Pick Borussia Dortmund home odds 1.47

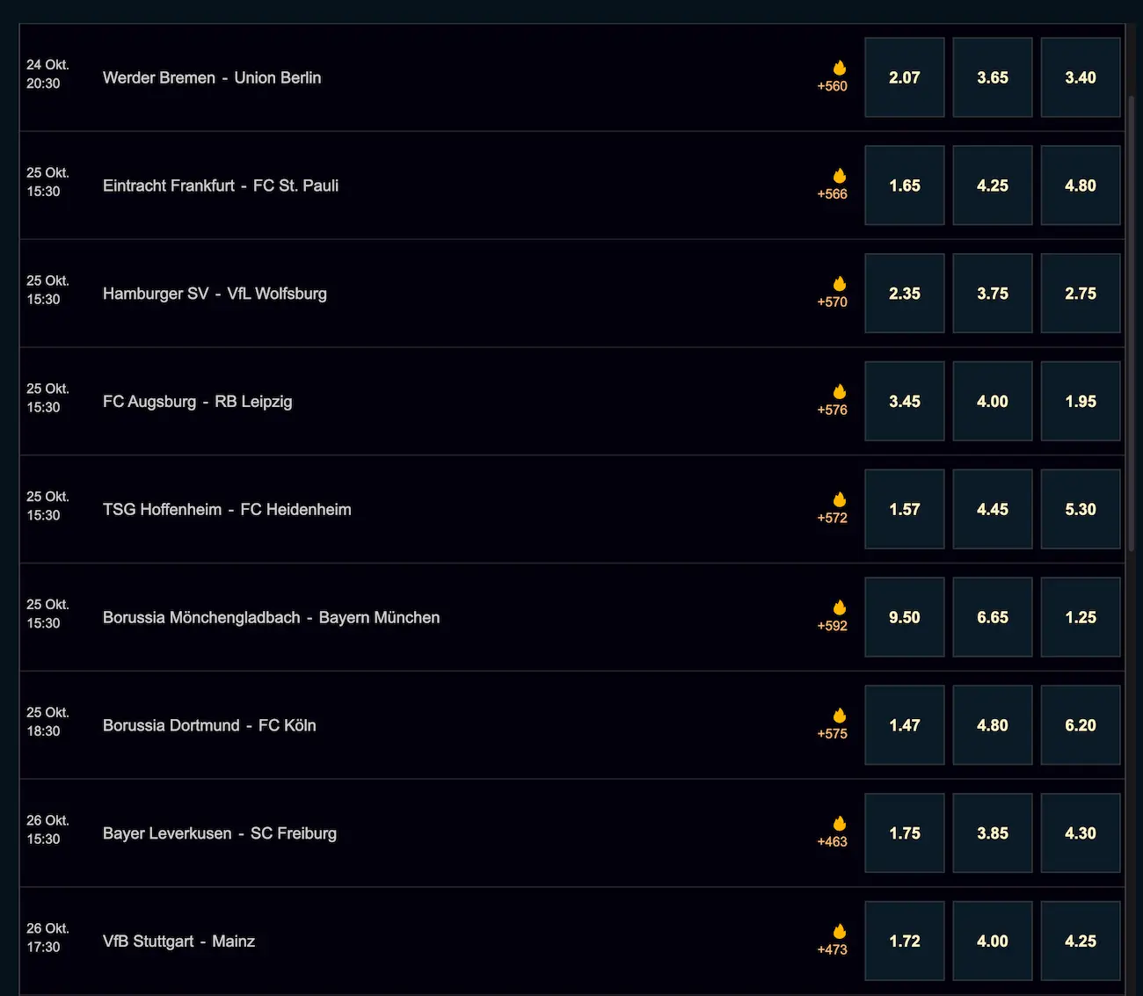904,725
